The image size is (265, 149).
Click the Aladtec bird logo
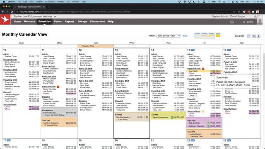click(x=5, y=19)
